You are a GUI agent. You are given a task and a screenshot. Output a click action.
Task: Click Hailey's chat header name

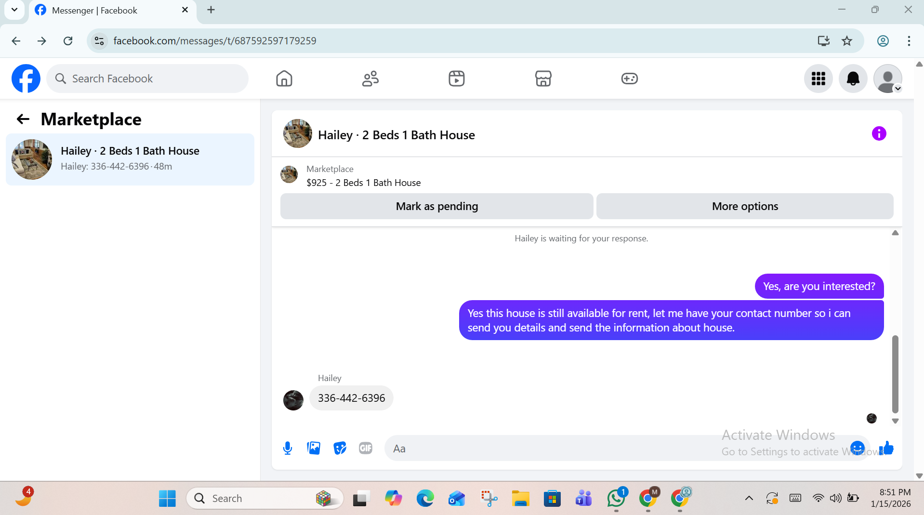click(396, 135)
